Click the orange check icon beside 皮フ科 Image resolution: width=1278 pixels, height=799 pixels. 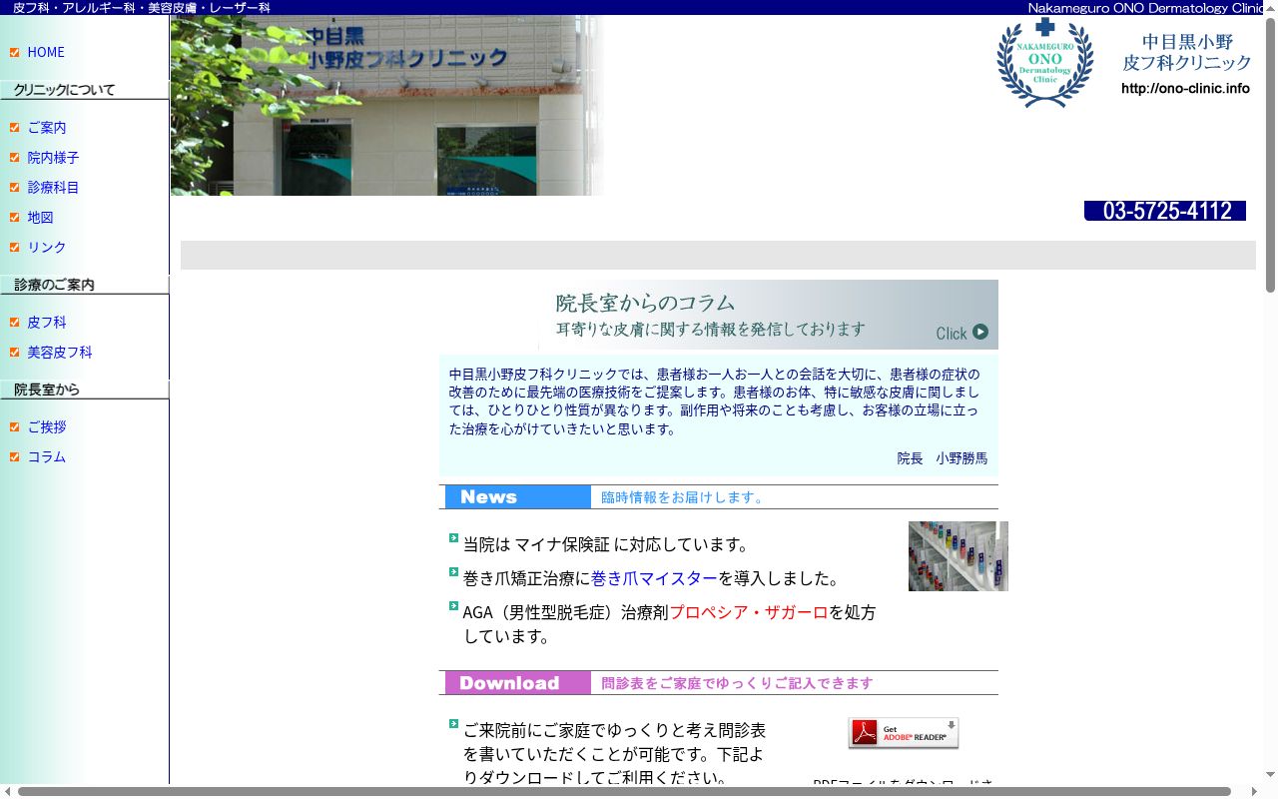tap(15, 323)
